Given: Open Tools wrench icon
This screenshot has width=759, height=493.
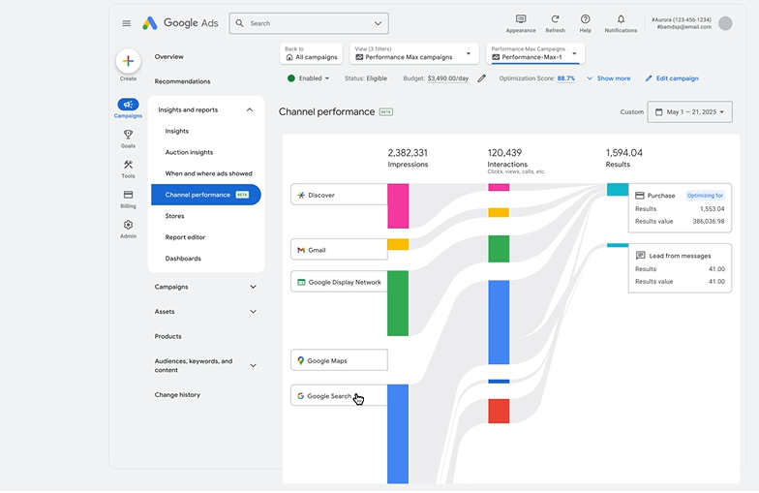Looking at the screenshot, I should [128, 165].
